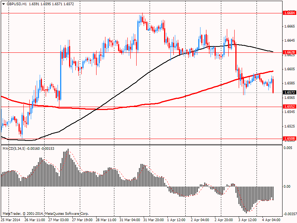Screen dimensions: 297x223
Task: Click the MACD scale zero level 0.00
Action: click(x=287, y=187)
